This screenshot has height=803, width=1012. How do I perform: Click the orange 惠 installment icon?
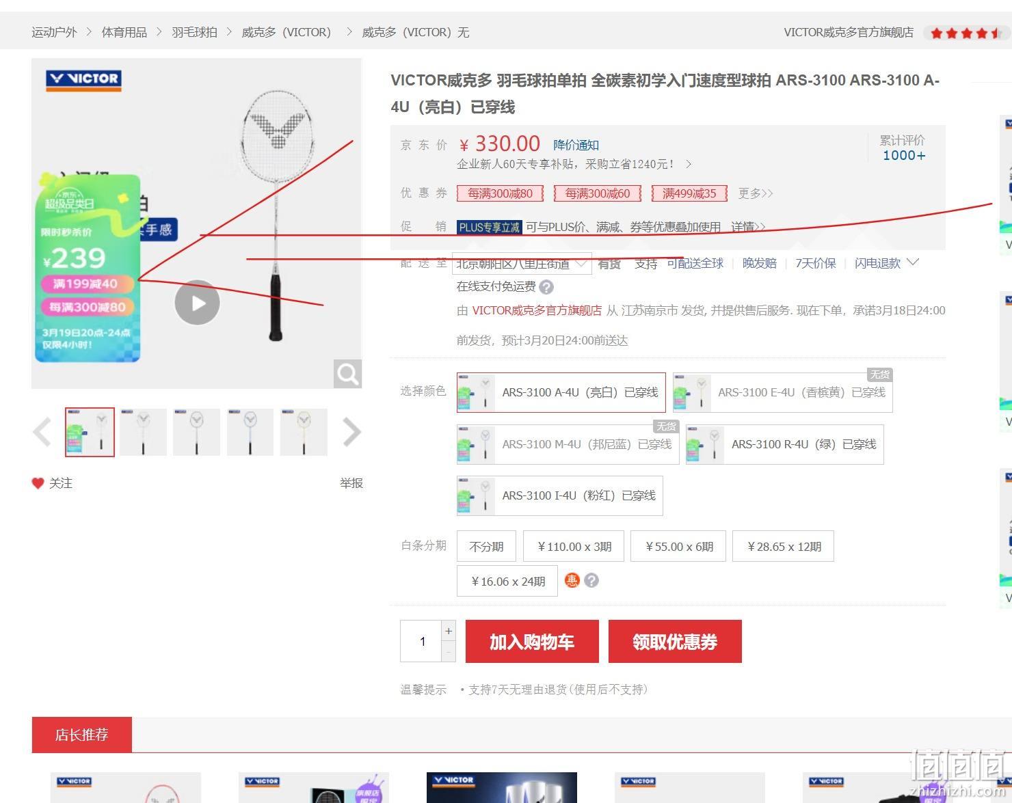pos(572,580)
